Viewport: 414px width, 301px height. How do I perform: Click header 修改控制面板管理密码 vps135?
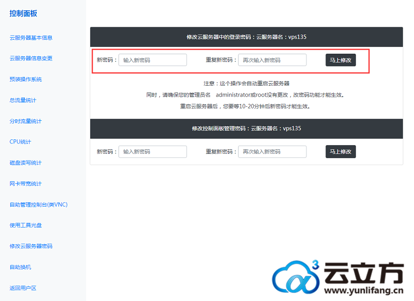click(246, 129)
